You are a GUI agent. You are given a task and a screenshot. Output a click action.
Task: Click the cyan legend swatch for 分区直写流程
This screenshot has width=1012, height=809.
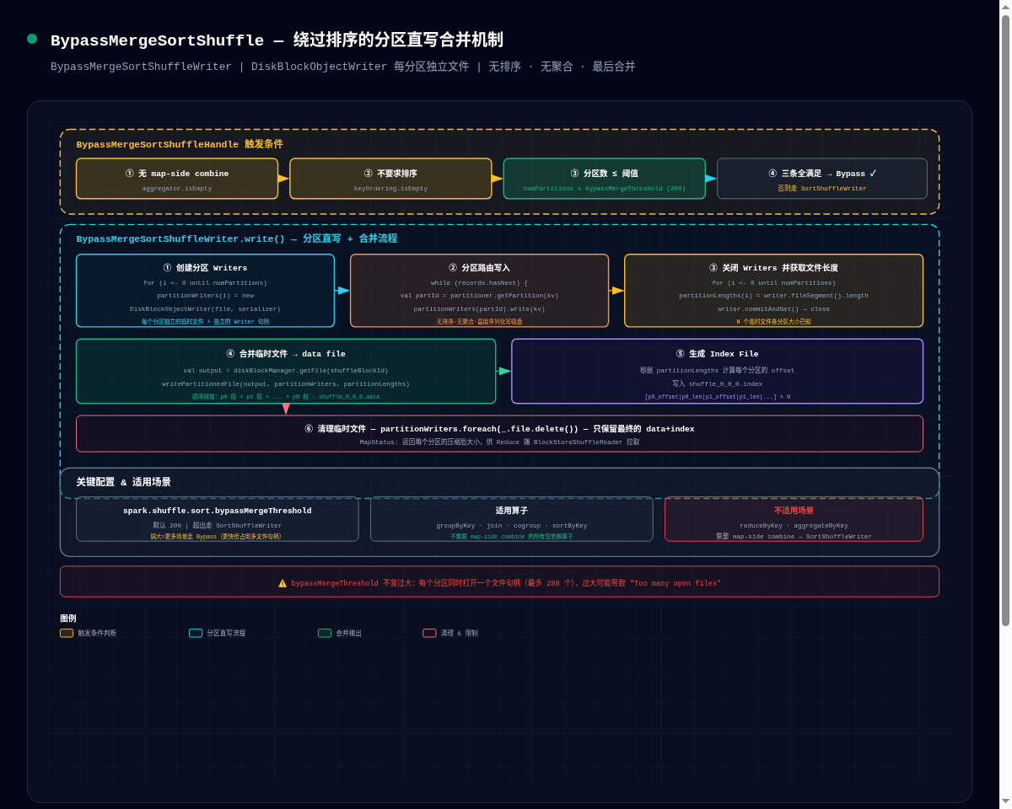click(x=196, y=633)
